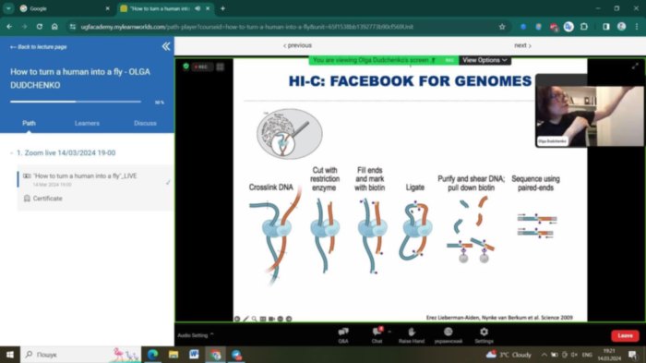Switch to the Learners tab
This screenshot has width=646, height=363.
pyautogui.click(x=87, y=124)
